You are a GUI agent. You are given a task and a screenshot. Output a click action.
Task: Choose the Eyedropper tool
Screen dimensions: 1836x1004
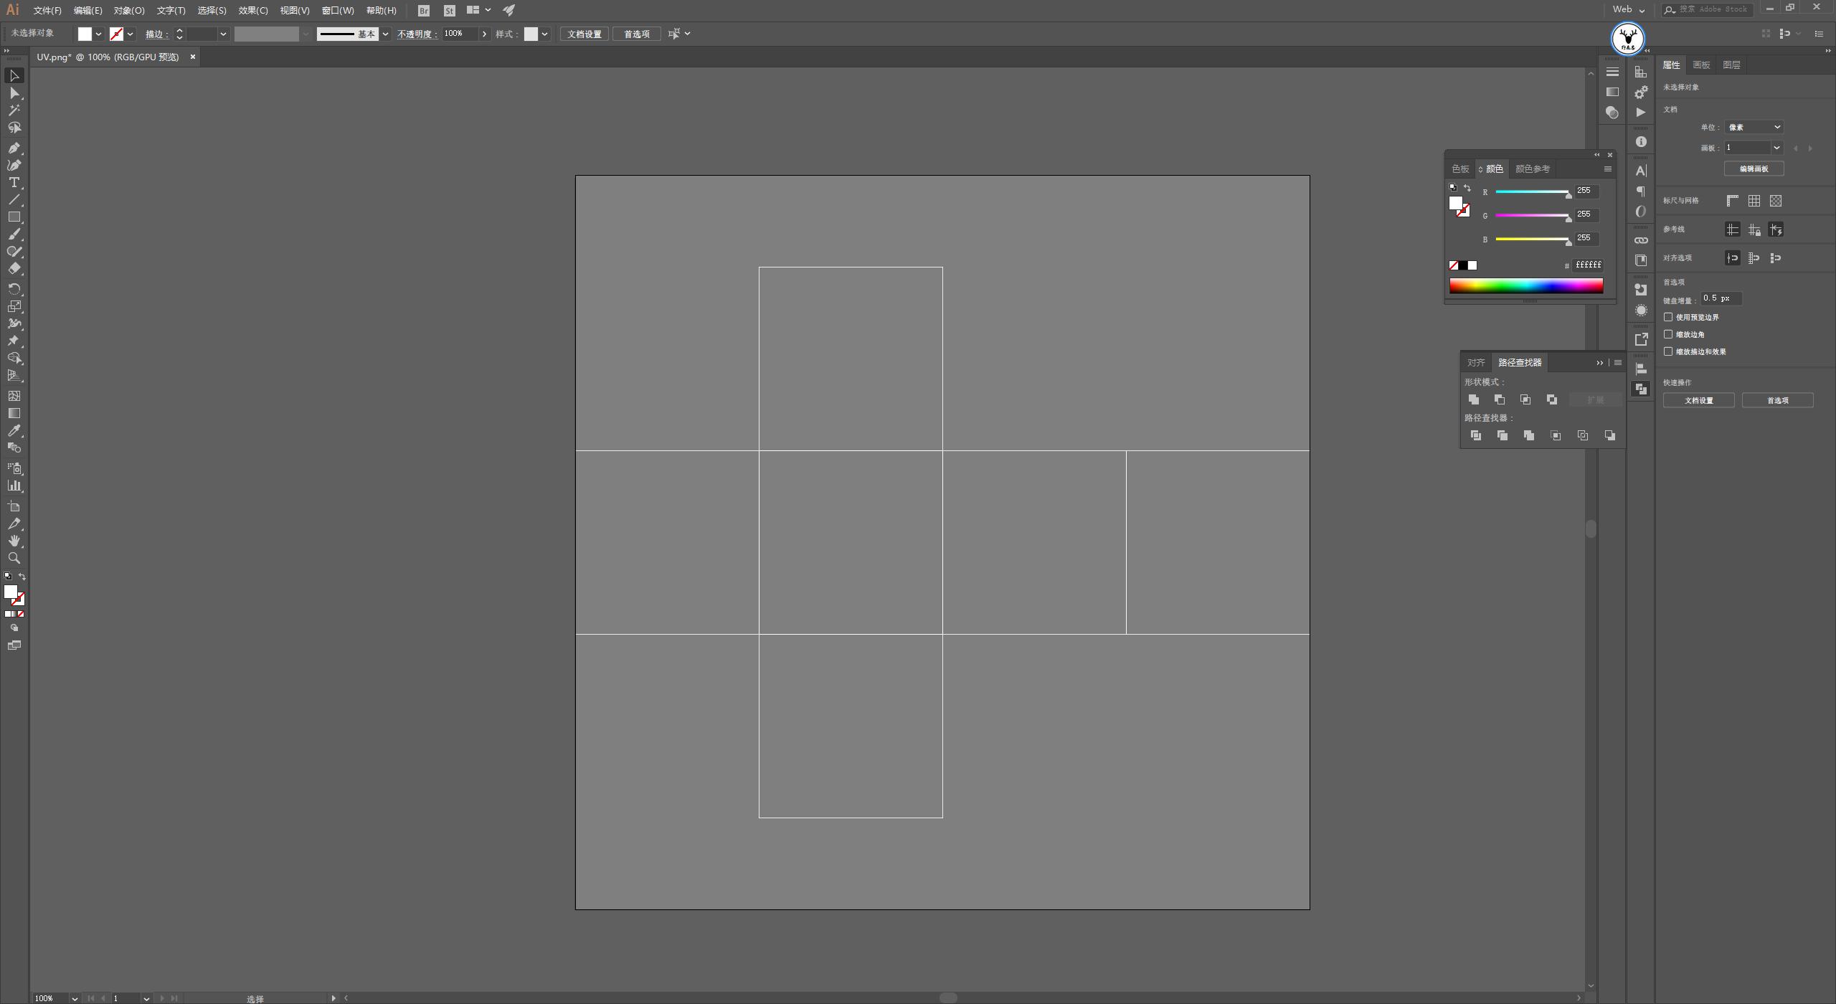click(x=14, y=430)
